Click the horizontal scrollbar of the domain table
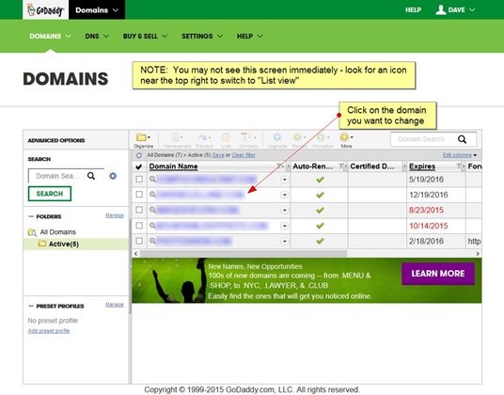This screenshot has width=504, height=395. click(244, 254)
